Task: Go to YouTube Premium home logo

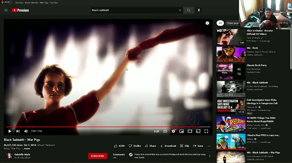Action: tap(21, 10)
